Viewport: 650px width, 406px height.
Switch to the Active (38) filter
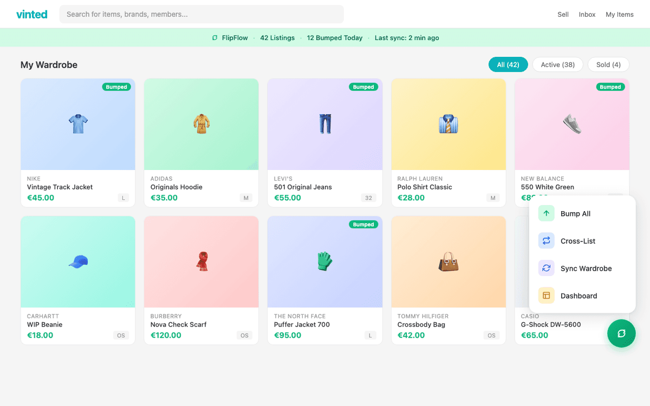tap(557, 64)
